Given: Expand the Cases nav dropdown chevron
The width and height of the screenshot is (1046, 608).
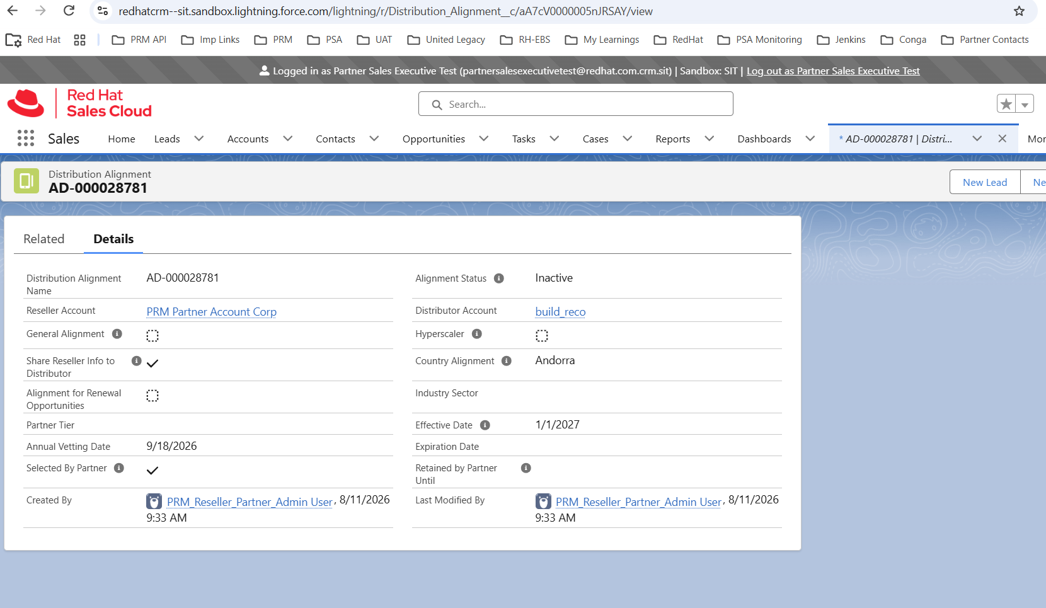Looking at the screenshot, I should click(628, 139).
